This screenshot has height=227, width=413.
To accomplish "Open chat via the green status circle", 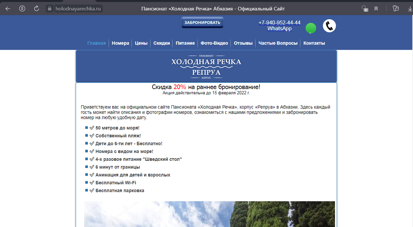I will point(311,29).
